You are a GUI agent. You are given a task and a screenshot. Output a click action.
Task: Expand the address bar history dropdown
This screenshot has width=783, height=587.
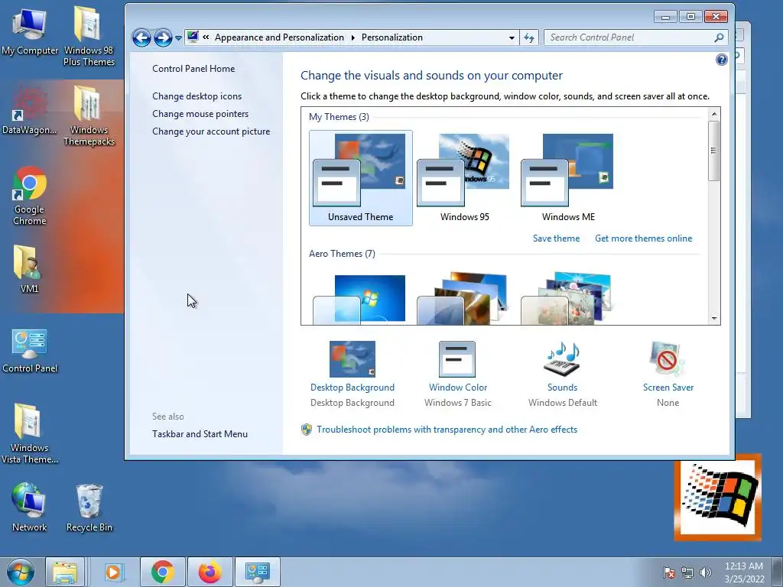pyautogui.click(x=512, y=37)
